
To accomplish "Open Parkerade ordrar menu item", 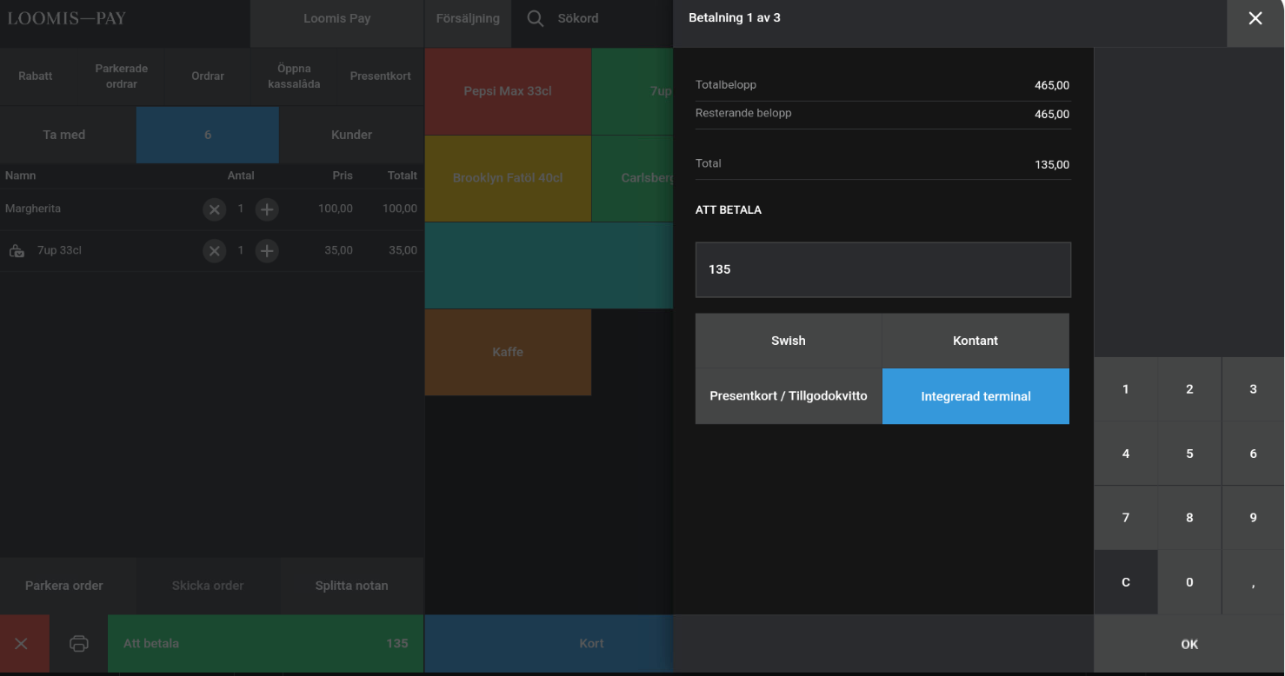I will (x=122, y=76).
